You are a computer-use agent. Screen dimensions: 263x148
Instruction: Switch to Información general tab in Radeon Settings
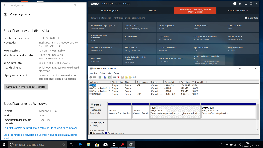[x=110, y=11]
